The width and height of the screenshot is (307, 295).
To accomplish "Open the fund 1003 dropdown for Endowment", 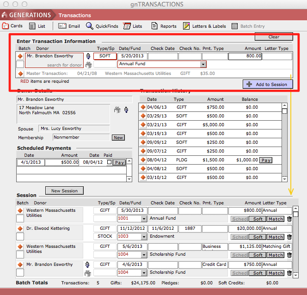I will click(x=143, y=237).
